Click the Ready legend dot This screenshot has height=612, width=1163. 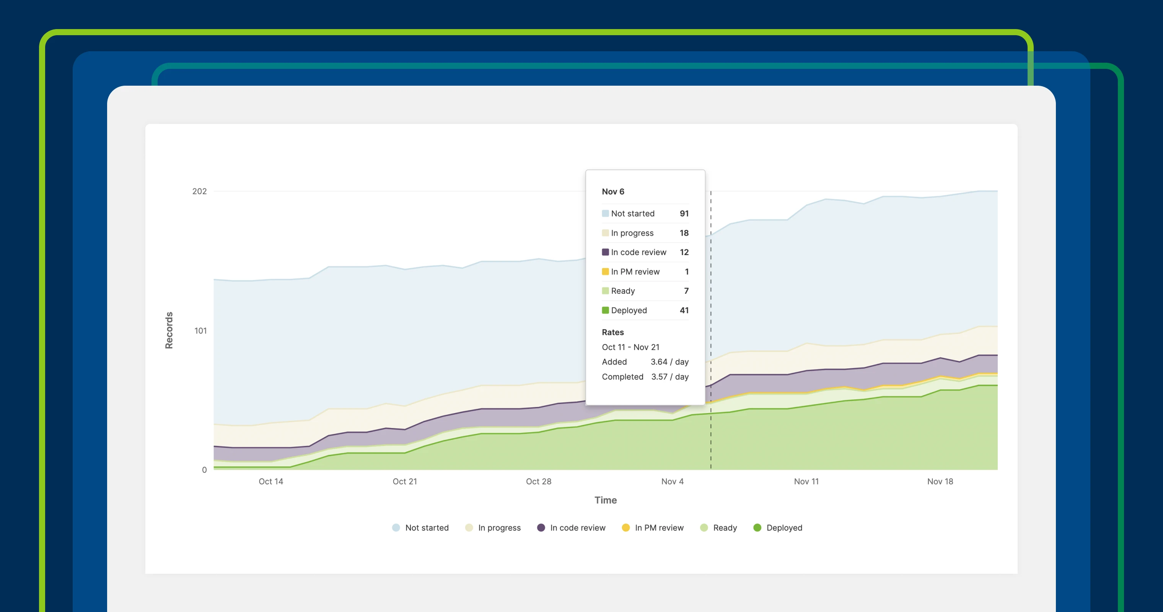point(704,527)
